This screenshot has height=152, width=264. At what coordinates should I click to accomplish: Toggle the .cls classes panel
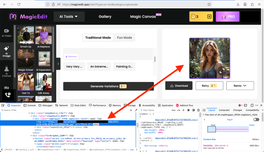click(x=178, y=110)
